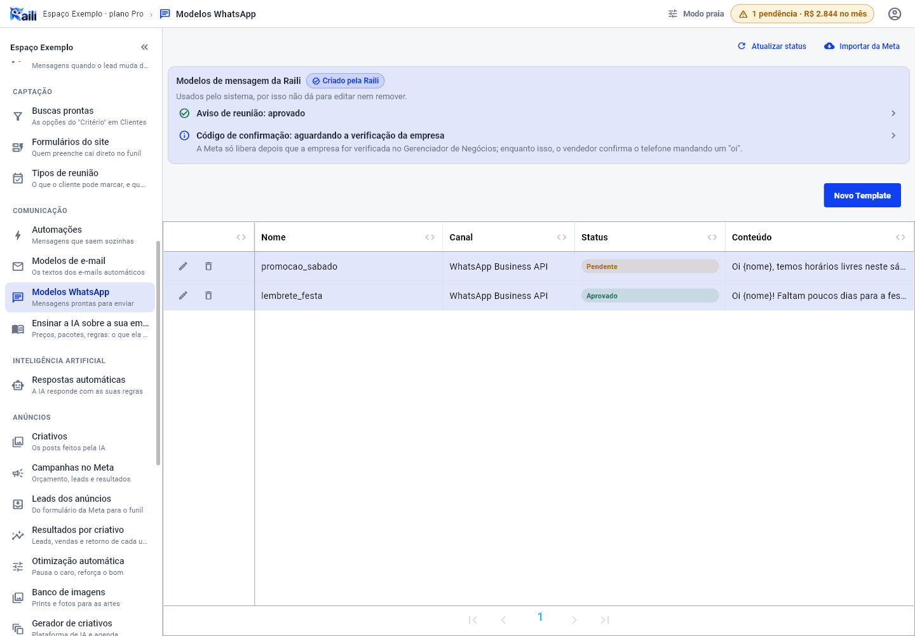
Task: Click the Modelos de e-mail envelope icon
Action: point(18,266)
